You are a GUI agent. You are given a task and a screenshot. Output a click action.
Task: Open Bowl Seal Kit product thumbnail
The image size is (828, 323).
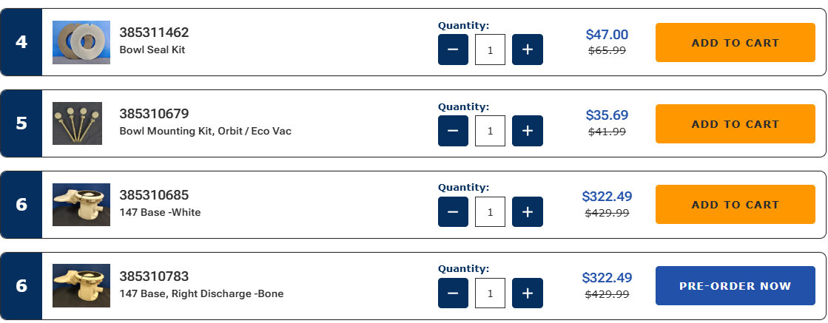click(81, 42)
